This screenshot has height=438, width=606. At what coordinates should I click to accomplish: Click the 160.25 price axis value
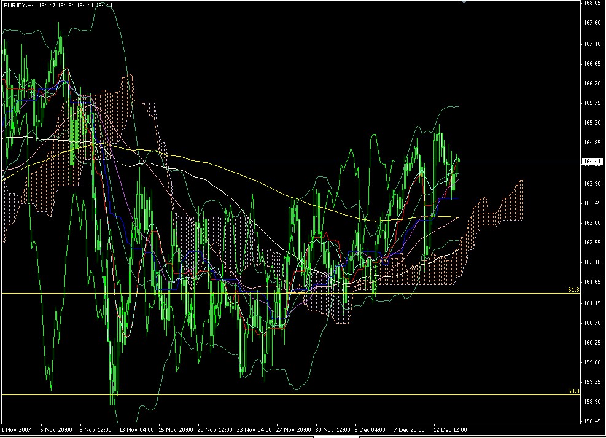click(x=592, y=343)
